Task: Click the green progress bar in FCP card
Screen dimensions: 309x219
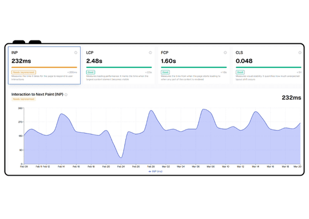Action: 194,67
